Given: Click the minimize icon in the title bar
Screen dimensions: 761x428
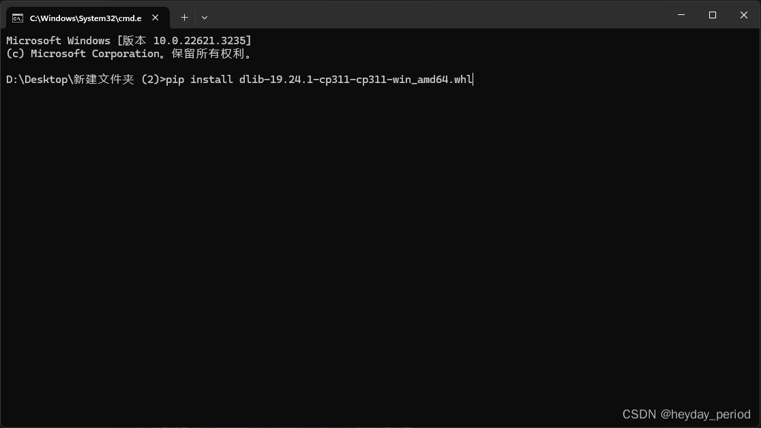Looking at the screenshot, I should point(680,15).
